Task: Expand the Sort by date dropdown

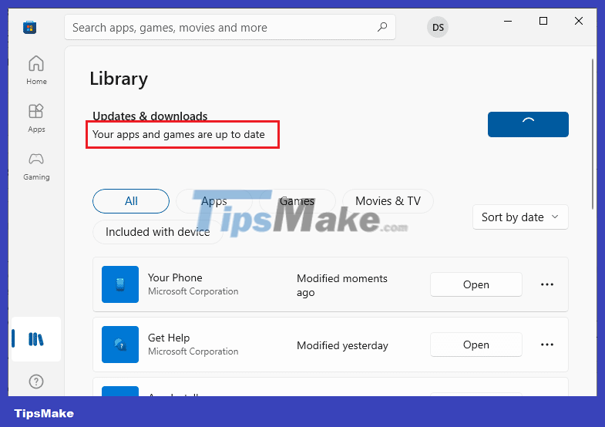Action: point(520,217)
